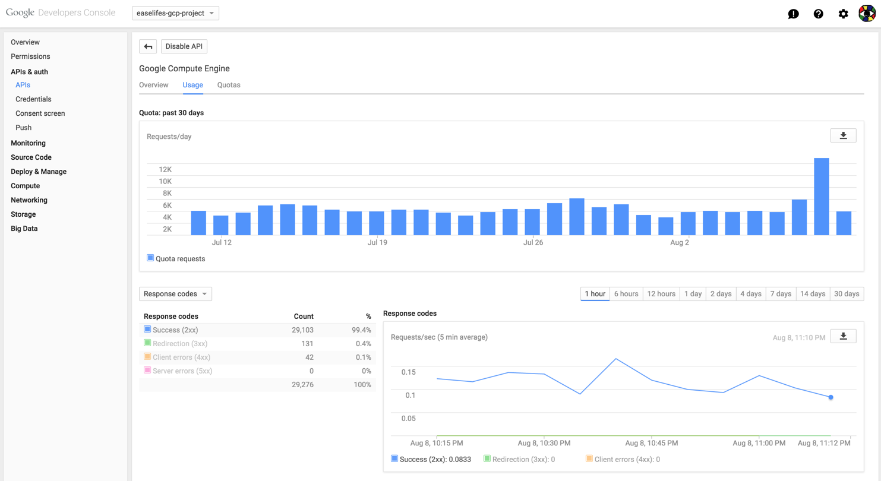This screenshot has width=881, height=481.
Task: Open the easelifes-gcp-project selector
Action: click(175, 12)
